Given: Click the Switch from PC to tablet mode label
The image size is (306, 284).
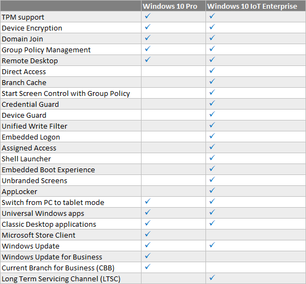Looking at the screenshot, I should 53,202.
